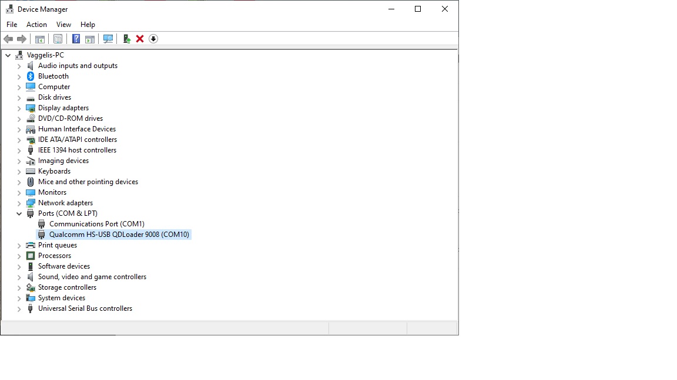Open the View menu
The image size is (677, 380).
tap(63, 25)
